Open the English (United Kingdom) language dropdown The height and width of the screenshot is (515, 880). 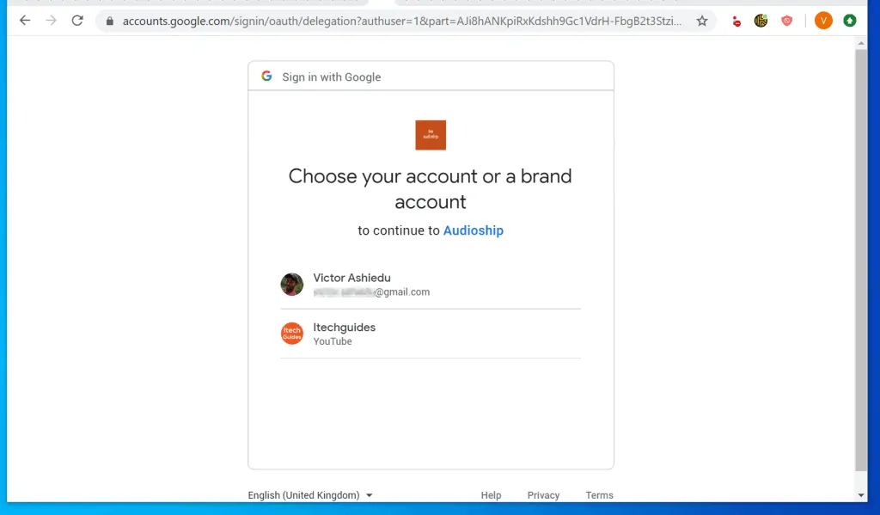[310, 494]
